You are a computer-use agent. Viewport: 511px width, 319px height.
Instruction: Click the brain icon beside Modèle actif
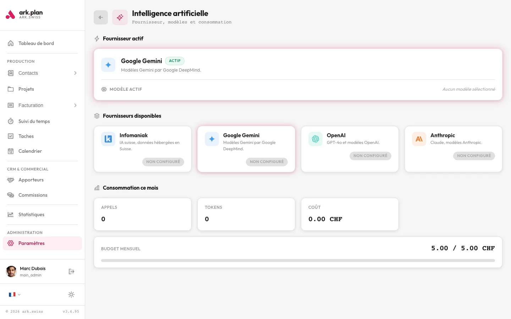point(104,89)
